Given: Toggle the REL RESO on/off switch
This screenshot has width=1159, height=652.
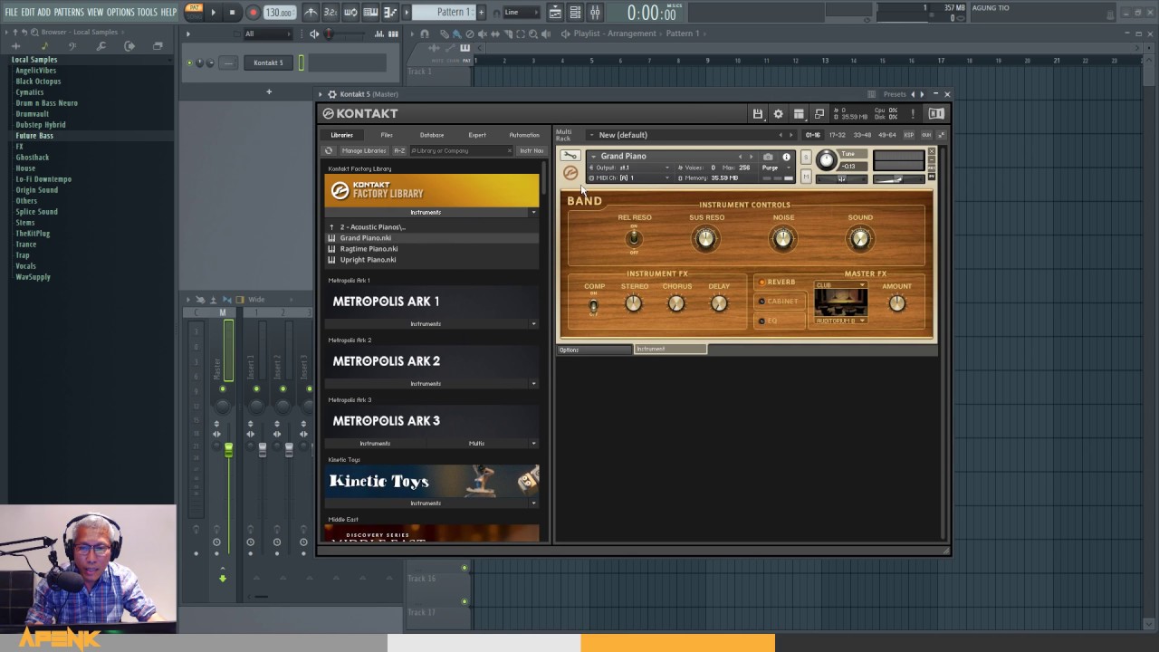Looking at the screenshot, I should tap(634, 238).
